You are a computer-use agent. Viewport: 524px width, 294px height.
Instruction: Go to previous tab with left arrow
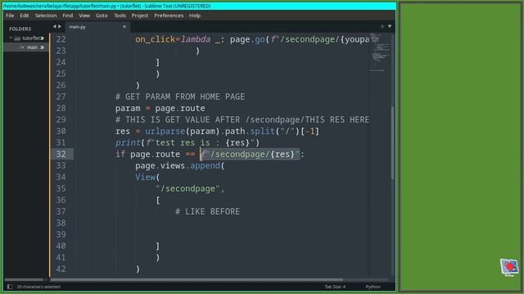(55, 27)
